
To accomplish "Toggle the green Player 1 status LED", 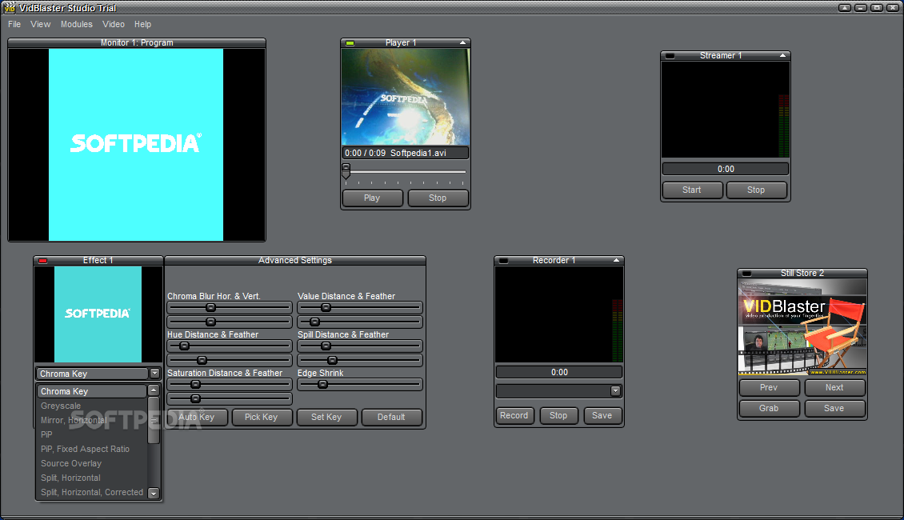I will pyautogui.click(x=350, y=42).
